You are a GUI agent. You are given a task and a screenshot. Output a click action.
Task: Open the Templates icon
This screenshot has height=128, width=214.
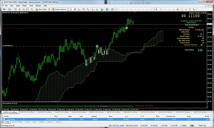(112, 9)
